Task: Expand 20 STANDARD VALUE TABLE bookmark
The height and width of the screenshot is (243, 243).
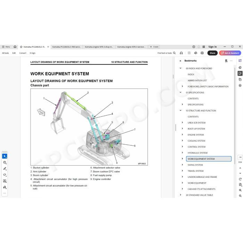Action: [181, 195]
